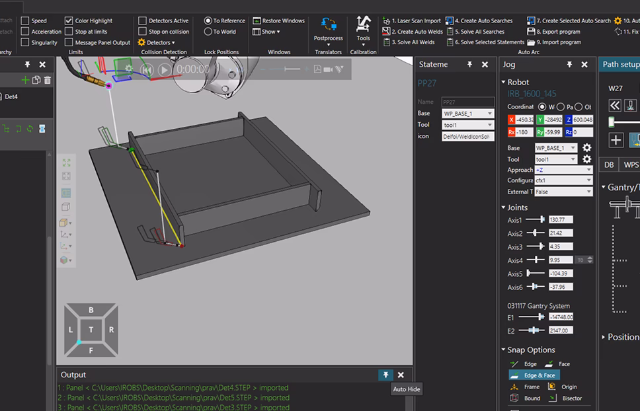Open settings gear next to Base dropdown
640x411 pixels.
[586, 148]
